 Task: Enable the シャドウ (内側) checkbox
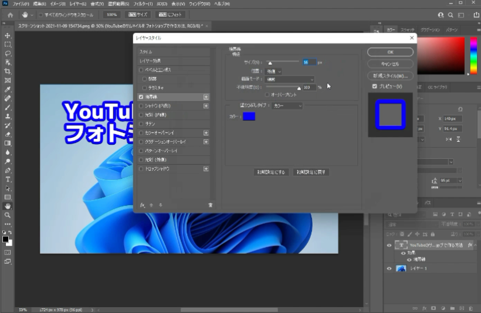tap(141, 106)
